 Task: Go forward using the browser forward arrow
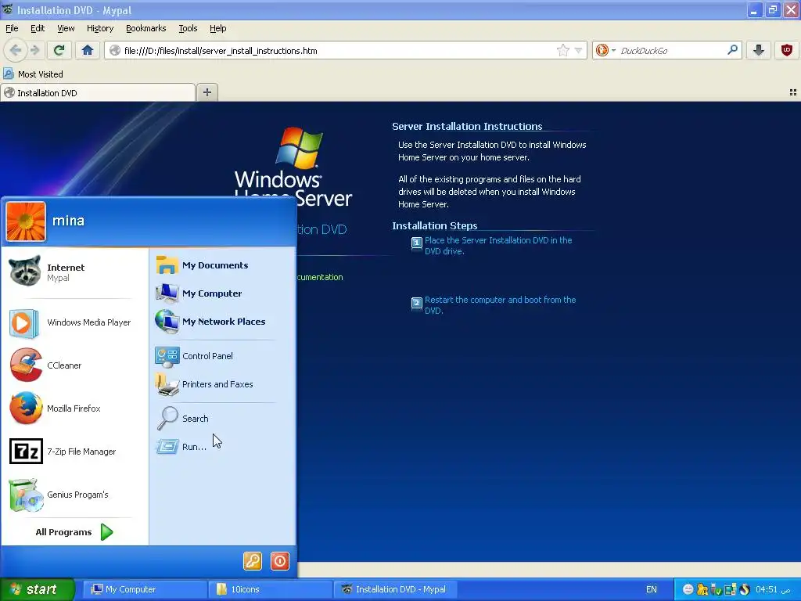point(34,50)
